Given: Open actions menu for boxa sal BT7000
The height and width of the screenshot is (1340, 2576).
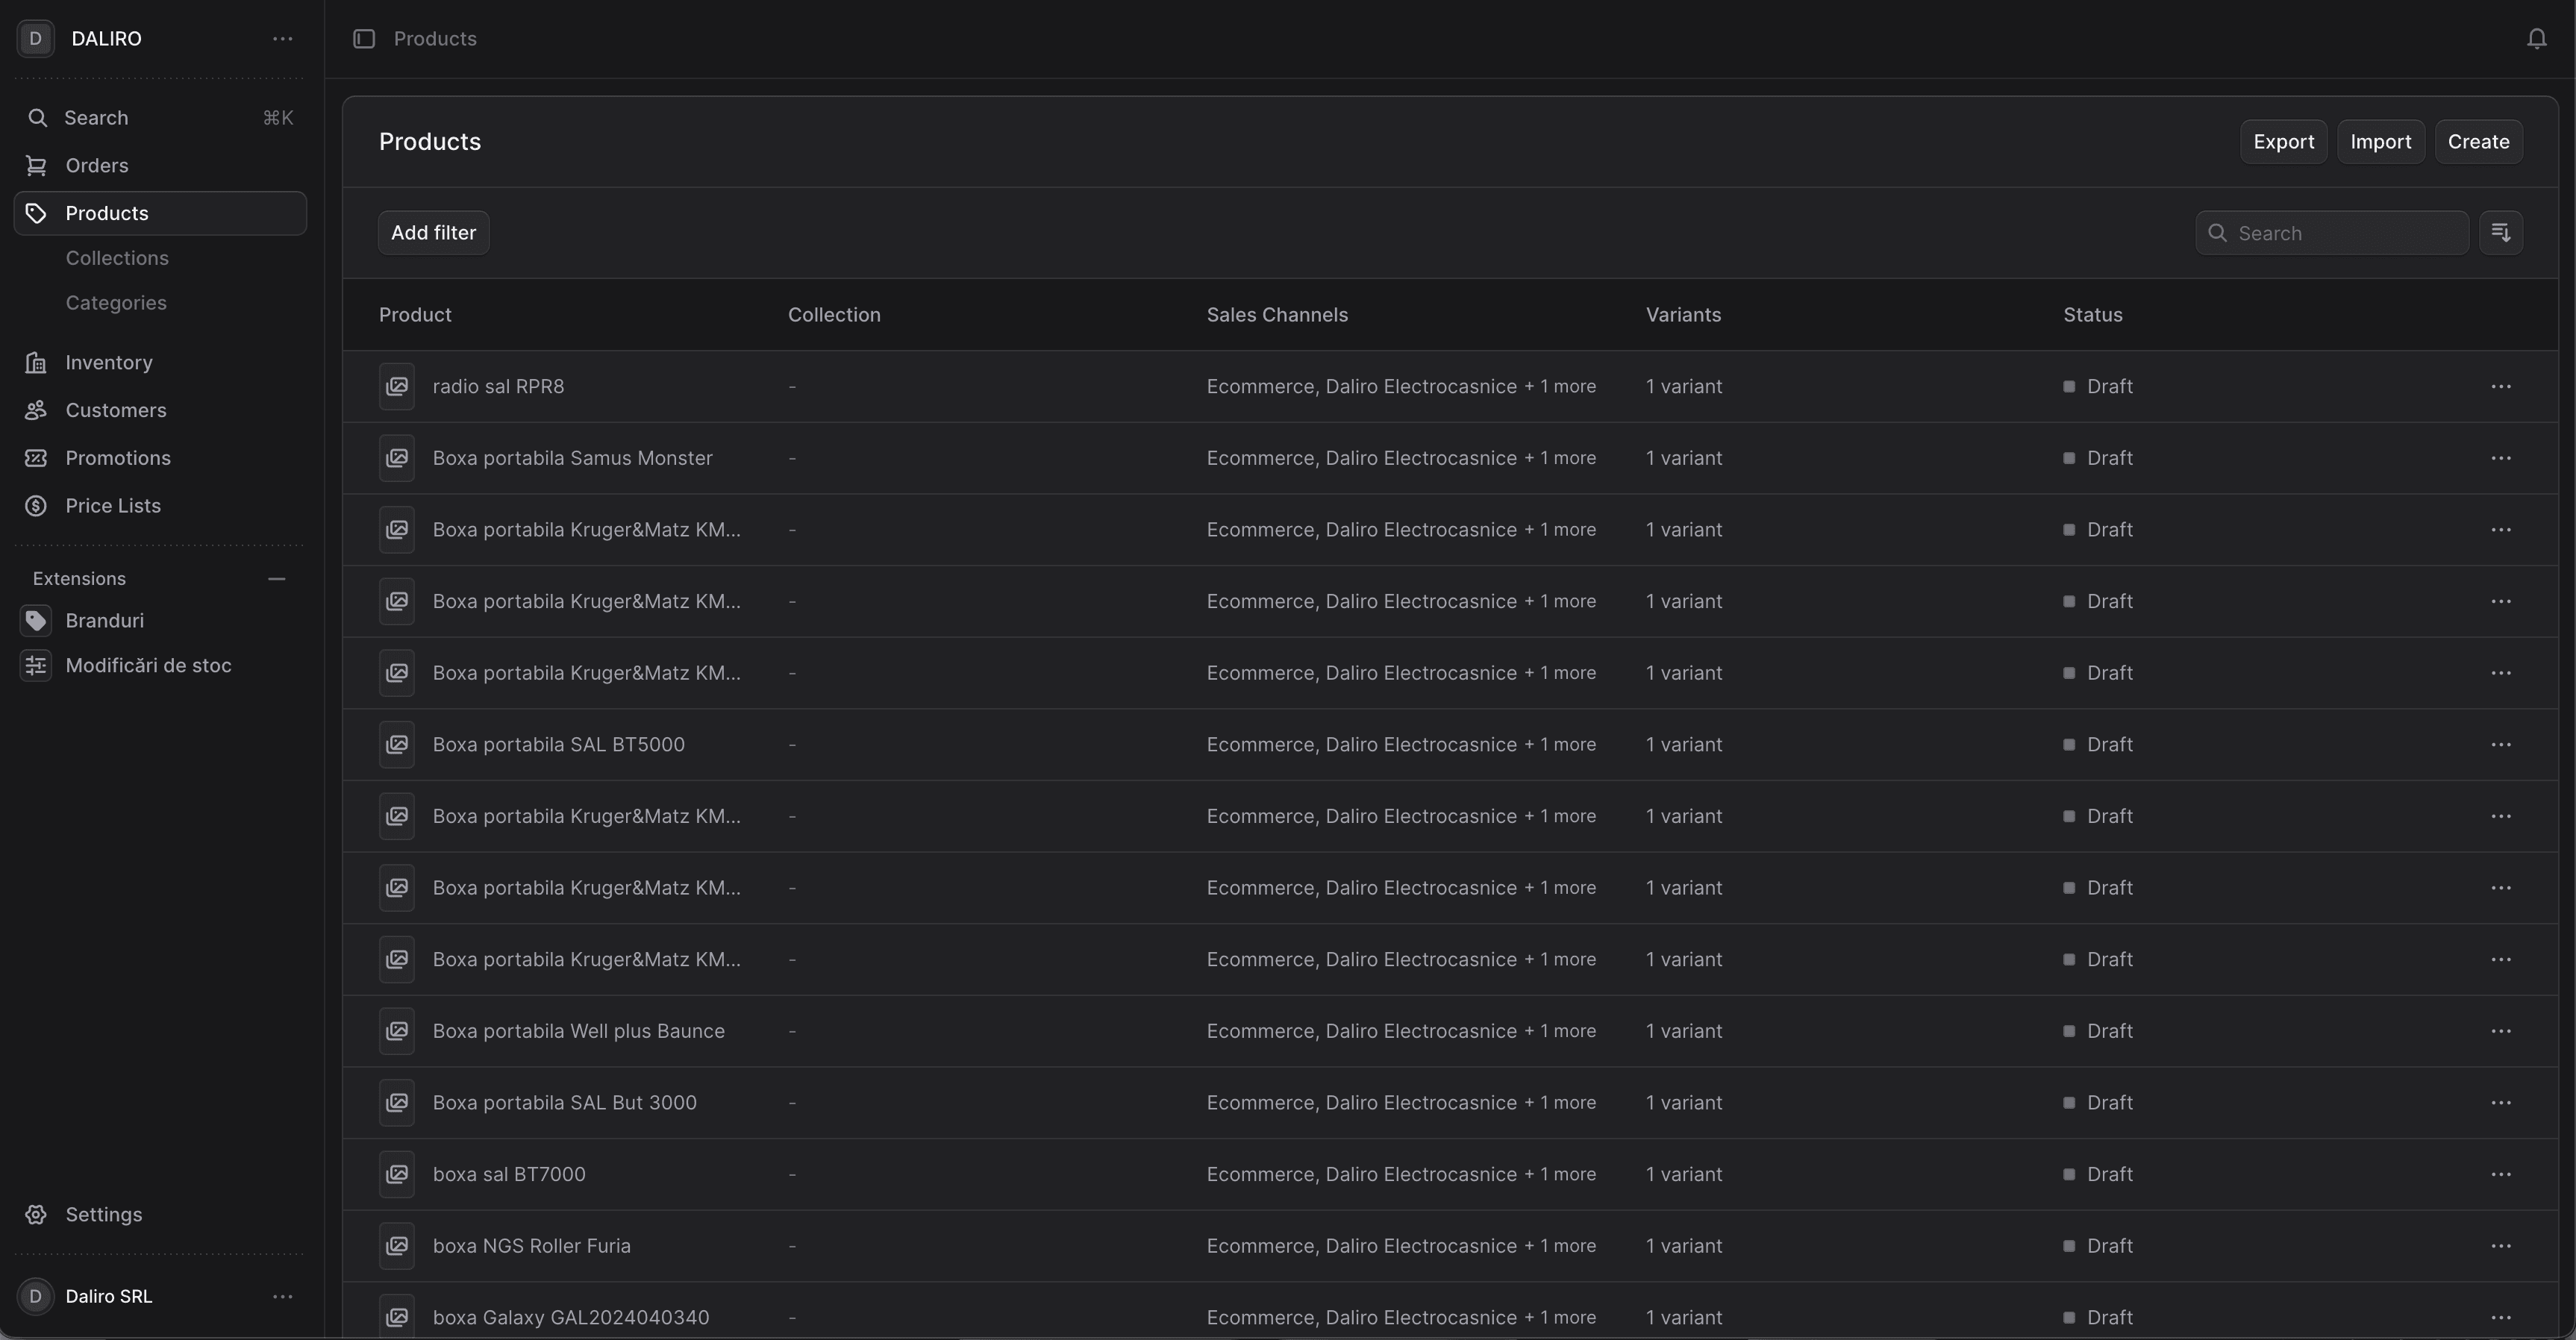Looking at the screenshot, I should [x=2500, y=1175].
